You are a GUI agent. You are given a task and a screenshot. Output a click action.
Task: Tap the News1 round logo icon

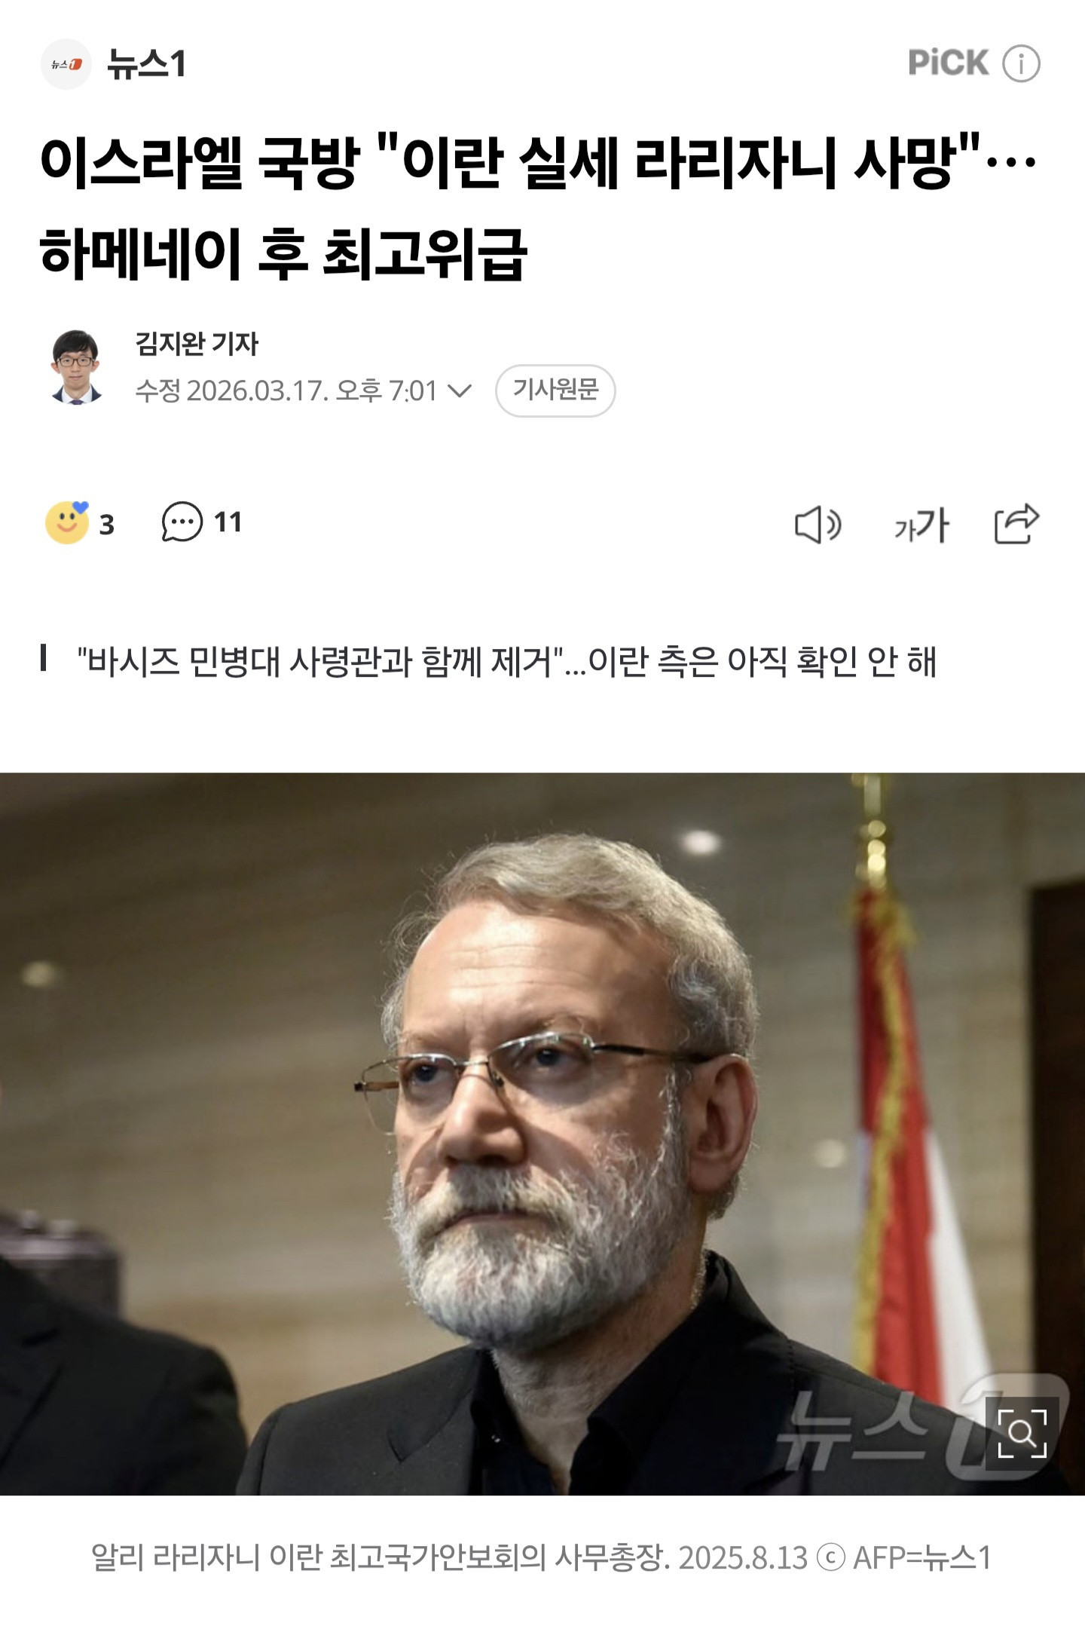[66, 64]
